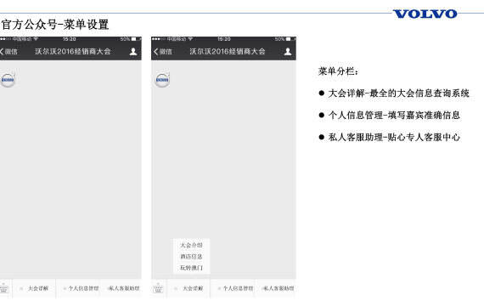The image size is (484, 306).
Task: Click bullet 大会详解-最全的大会信息查询系统
Action: (x=394, y=93)
